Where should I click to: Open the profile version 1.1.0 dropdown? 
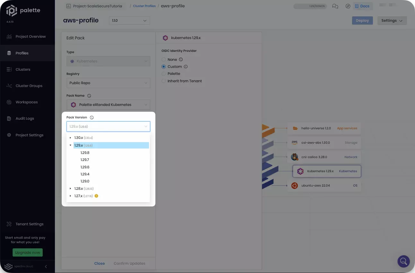pos(129,20)
